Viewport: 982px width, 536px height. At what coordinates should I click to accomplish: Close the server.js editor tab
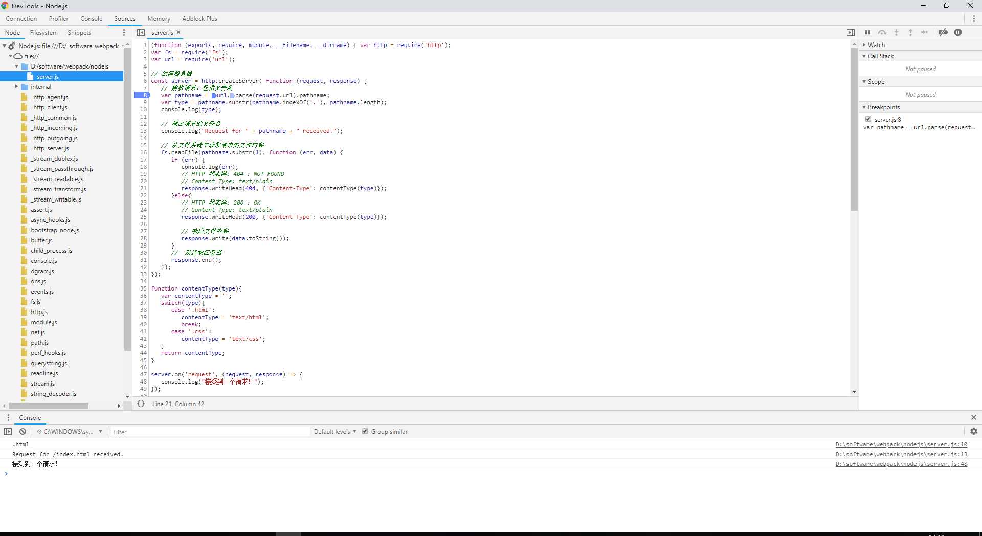(178, 32)
